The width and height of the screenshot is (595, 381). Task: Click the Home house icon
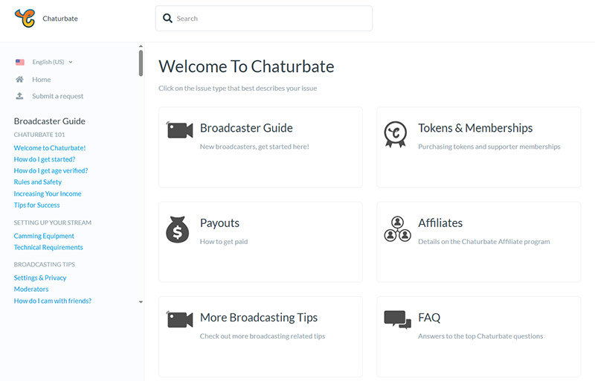(20, 80)
